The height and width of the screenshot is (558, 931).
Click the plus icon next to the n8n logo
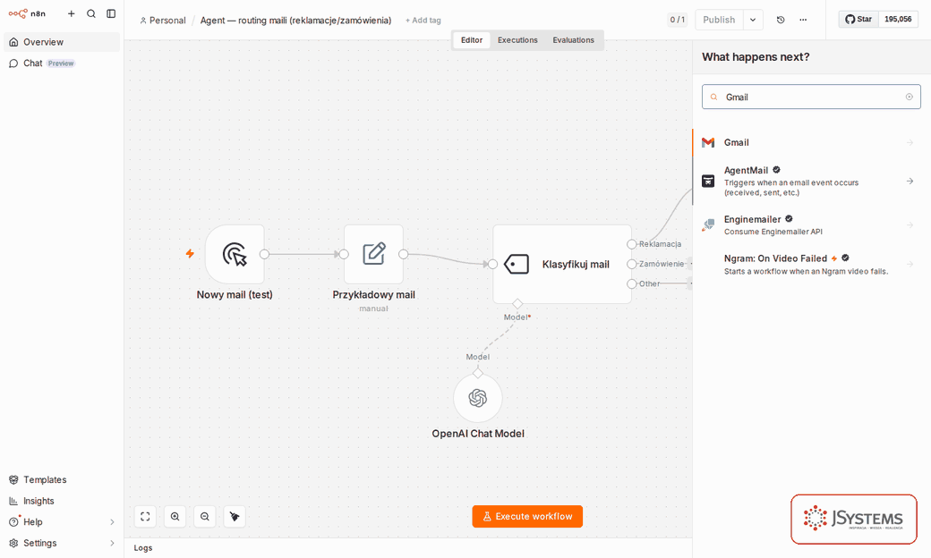[x=72, y=13]
